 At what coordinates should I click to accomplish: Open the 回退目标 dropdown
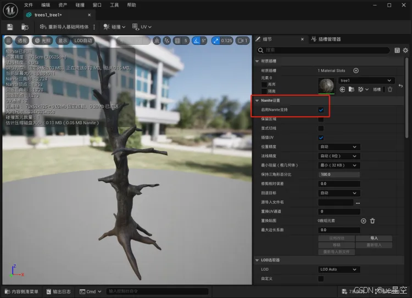coord(339,193)
